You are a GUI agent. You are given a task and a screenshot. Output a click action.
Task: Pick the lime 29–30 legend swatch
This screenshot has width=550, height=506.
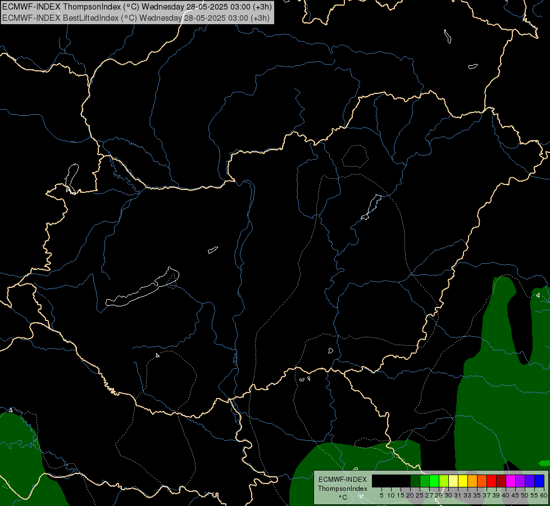tap(444, 481)
